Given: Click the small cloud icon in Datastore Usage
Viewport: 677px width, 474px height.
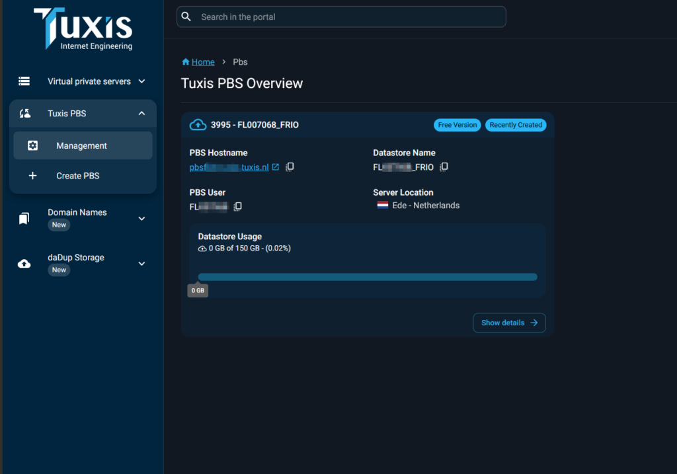Looking at the screenshot, I should [x=202, y=249].
